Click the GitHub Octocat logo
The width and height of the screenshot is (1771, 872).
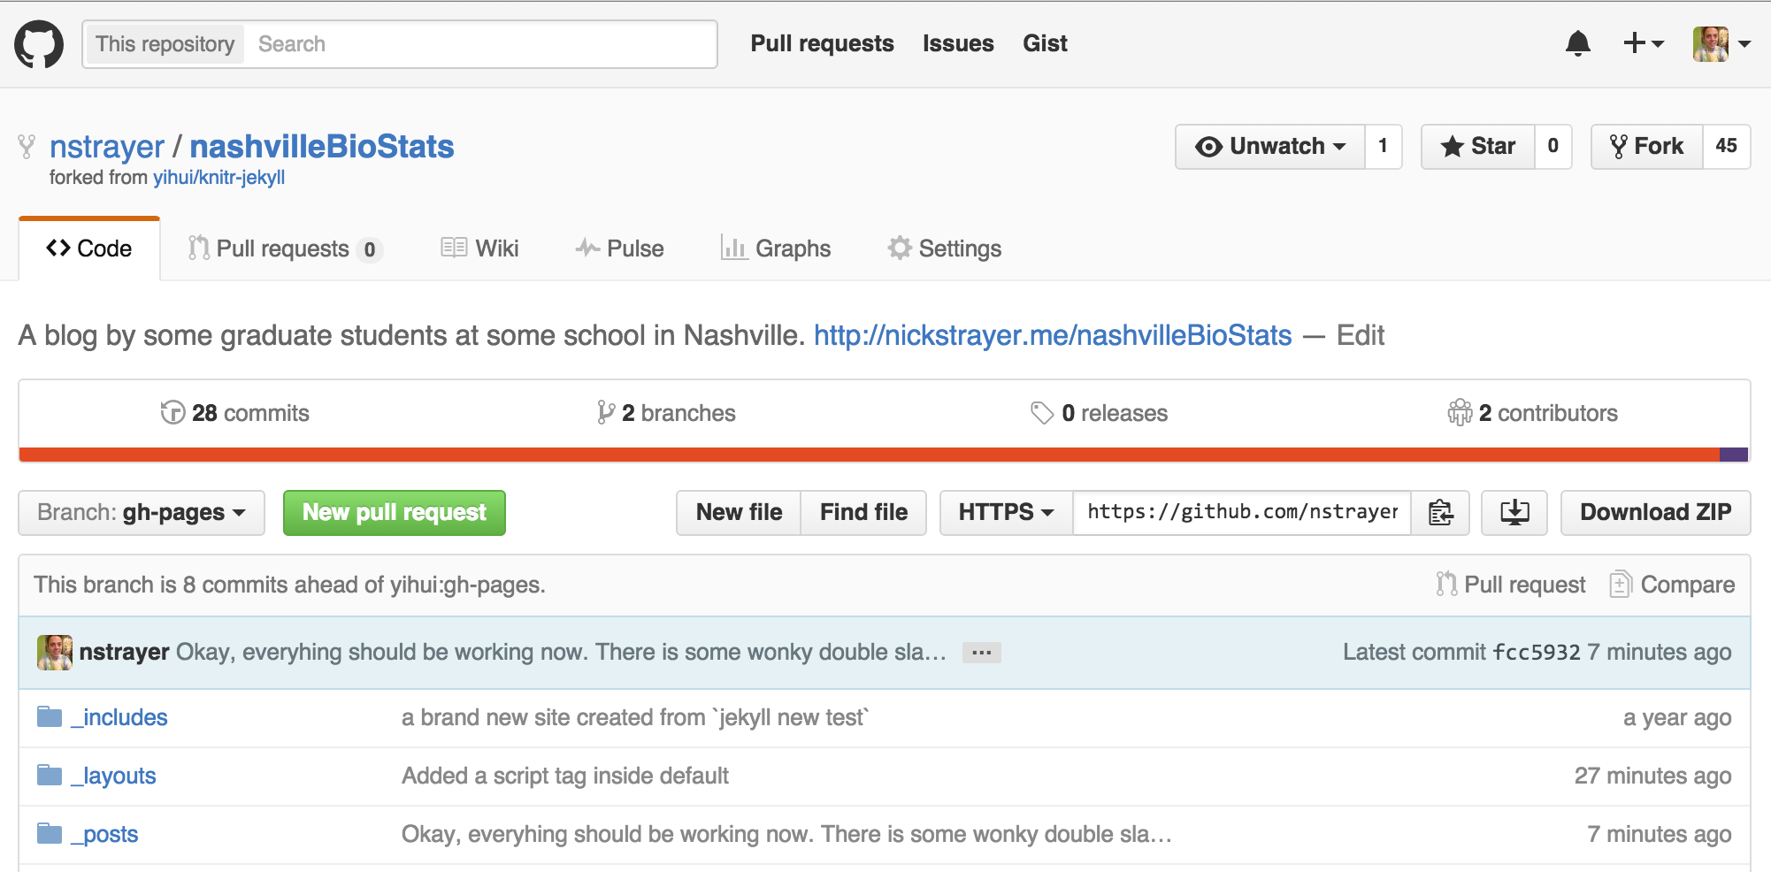tap(39, 43)
